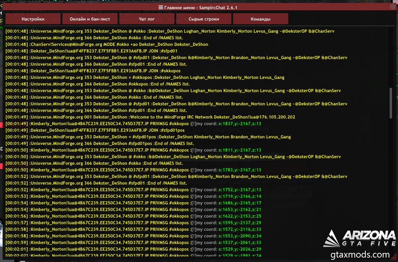Click the #okkopos End of /NAMES list line
The width and height of the screenshot is (398, 262).
(98, 84)
